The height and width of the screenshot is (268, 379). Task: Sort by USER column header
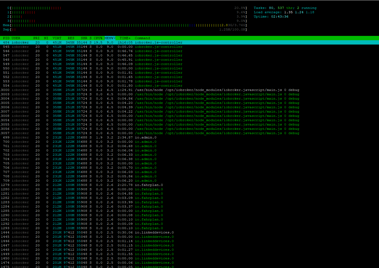tap(16, 38)
